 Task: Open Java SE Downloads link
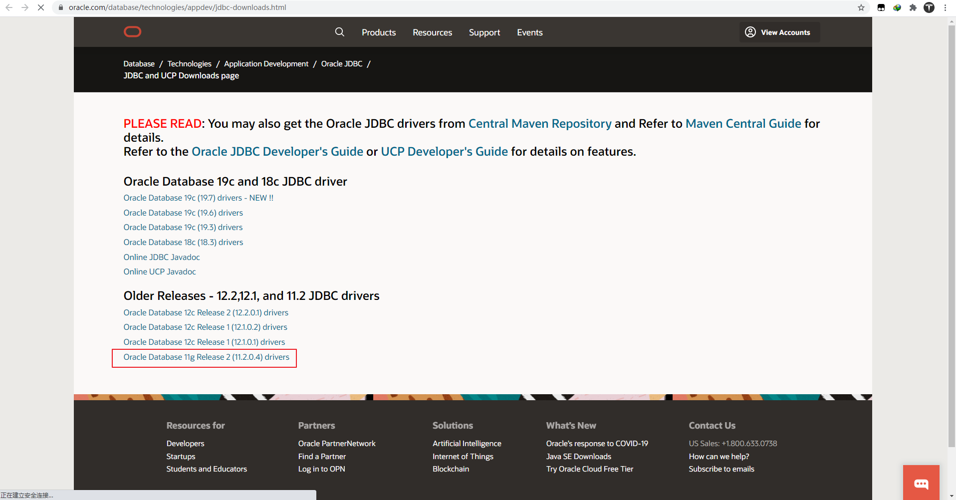[x=579, y=457]
